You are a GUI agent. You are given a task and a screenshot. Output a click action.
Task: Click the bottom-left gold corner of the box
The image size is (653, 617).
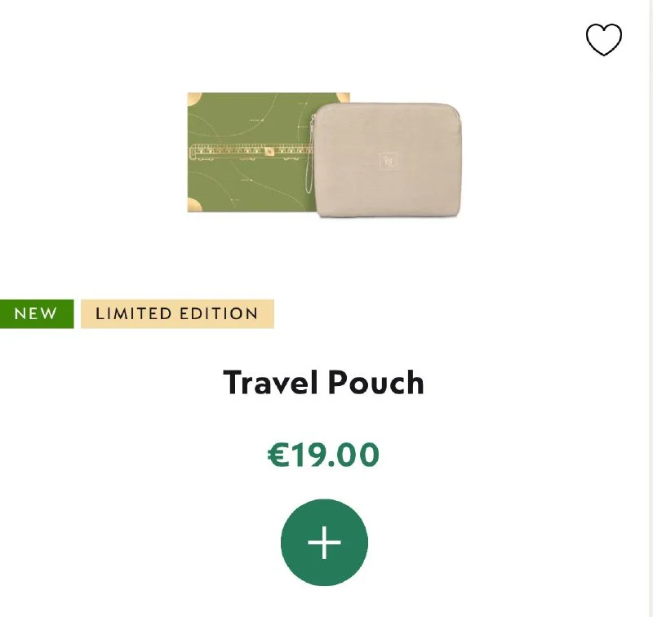(194, 205)
